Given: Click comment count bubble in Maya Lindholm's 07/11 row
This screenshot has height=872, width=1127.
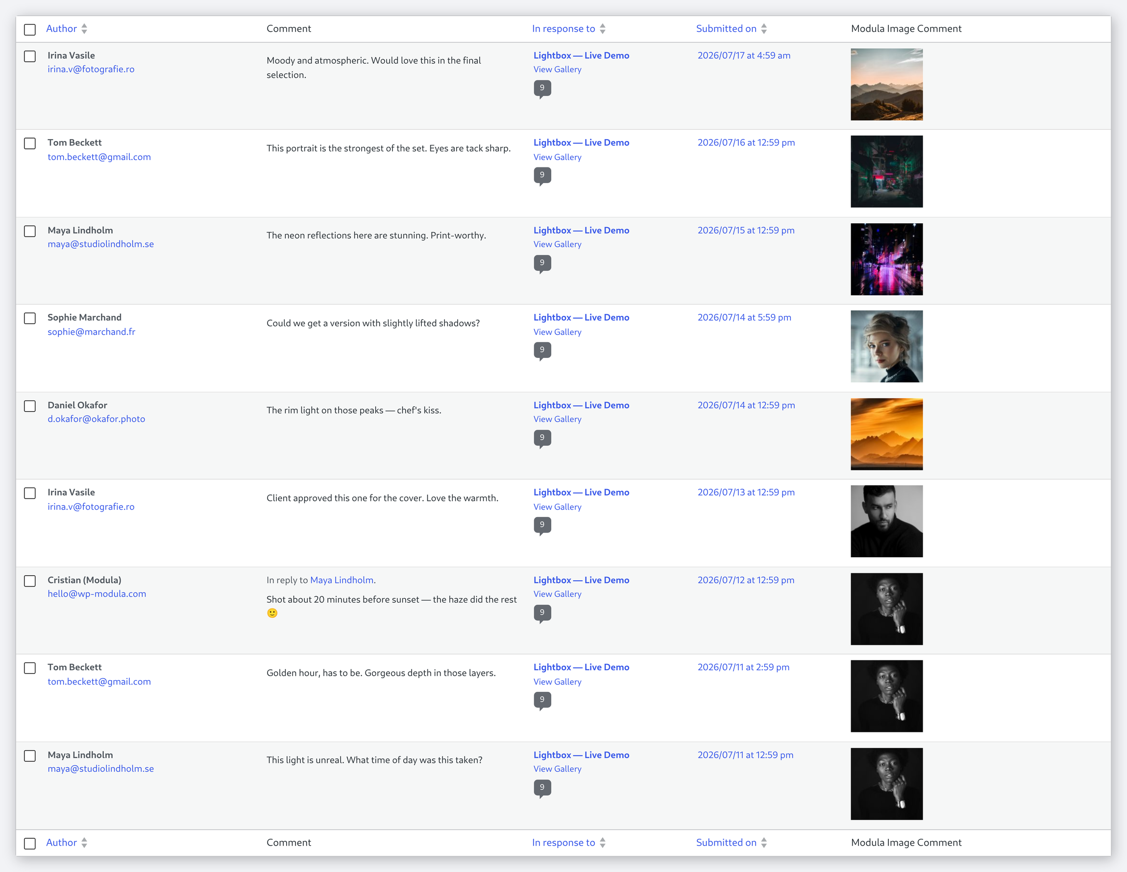Looking at the screenshot, I should click(542, 788).
